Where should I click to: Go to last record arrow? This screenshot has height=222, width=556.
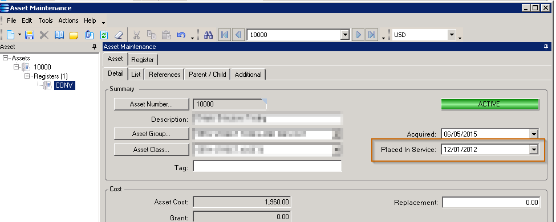[371, 35]
